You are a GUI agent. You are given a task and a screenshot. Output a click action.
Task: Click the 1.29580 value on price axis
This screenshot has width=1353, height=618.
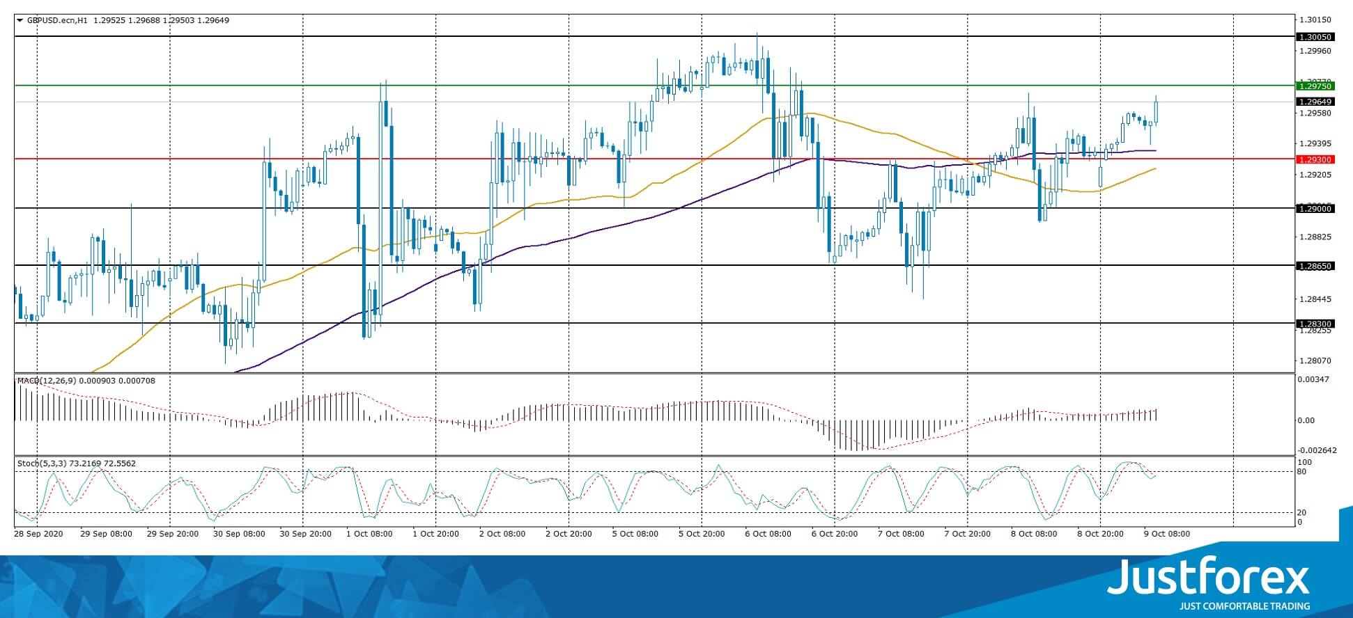tap(1315, 113)
